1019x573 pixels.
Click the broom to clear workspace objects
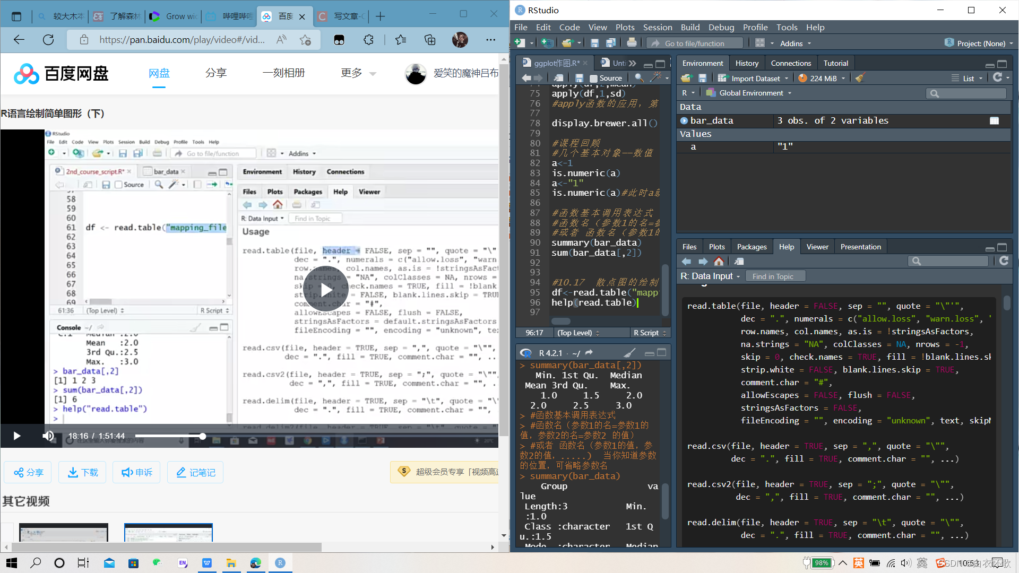coord(860,78)
